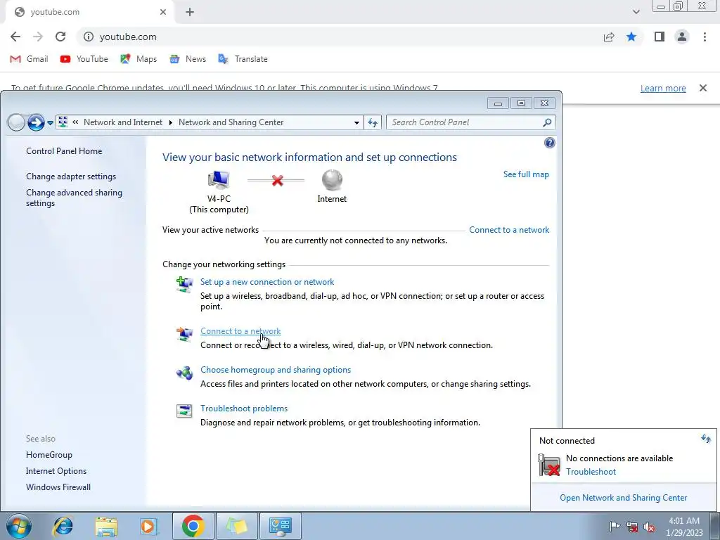The width and height of the screenshot is (720, 540).
Task: Click Open Network and Sharing Center
Action: coord(623,498)
